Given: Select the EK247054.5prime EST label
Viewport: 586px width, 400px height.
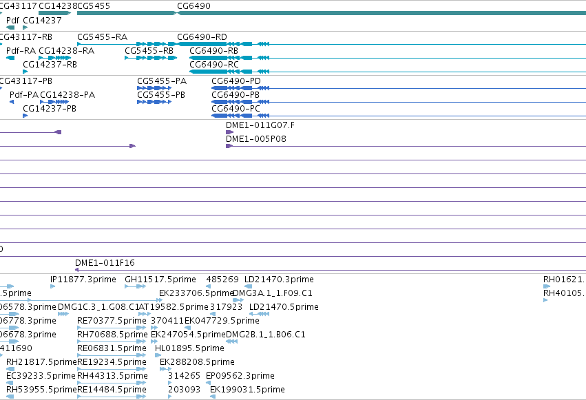Looking at the screenshot, I should pyautogui.click(x=189, y=335).
